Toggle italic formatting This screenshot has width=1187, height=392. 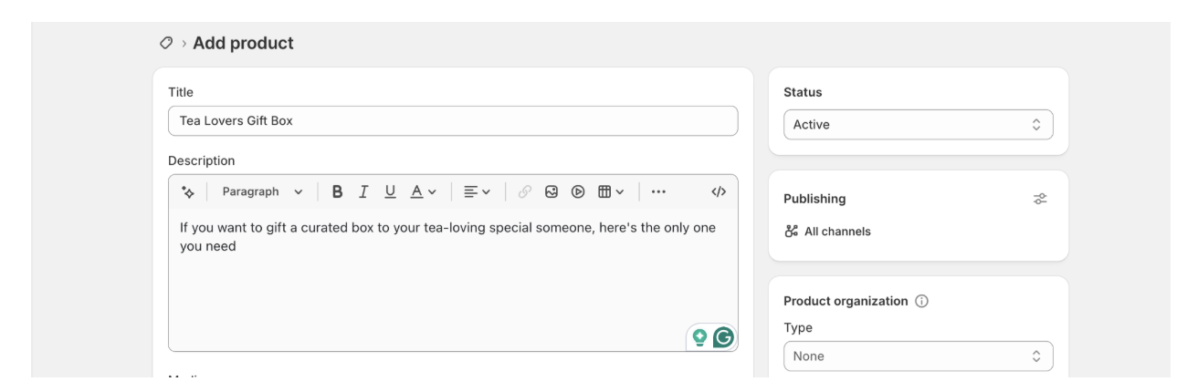point(363,191)
